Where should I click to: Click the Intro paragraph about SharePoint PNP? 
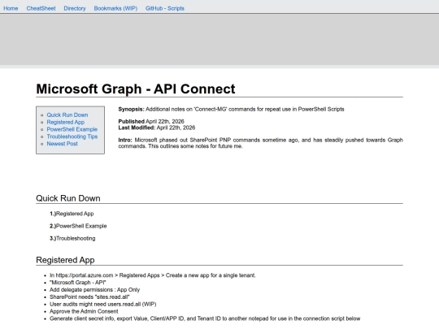[x=261, y=143]
